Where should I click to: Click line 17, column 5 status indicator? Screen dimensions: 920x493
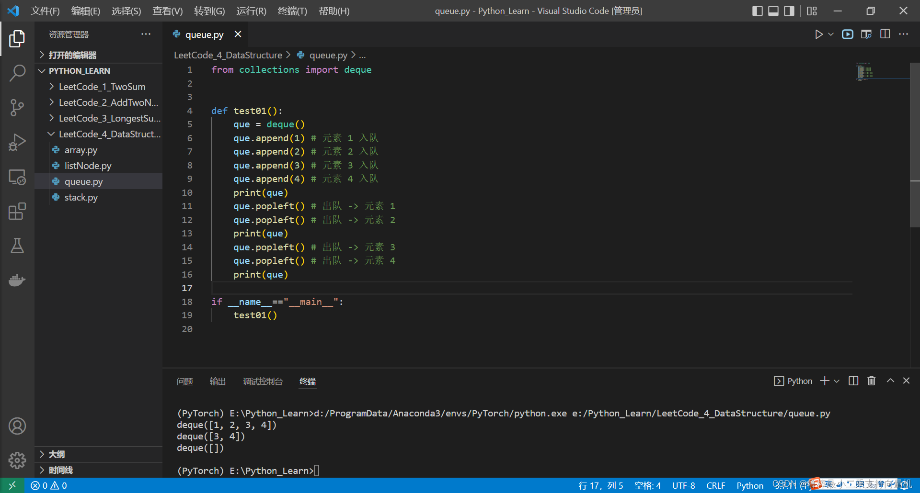[x=600, y=485]
